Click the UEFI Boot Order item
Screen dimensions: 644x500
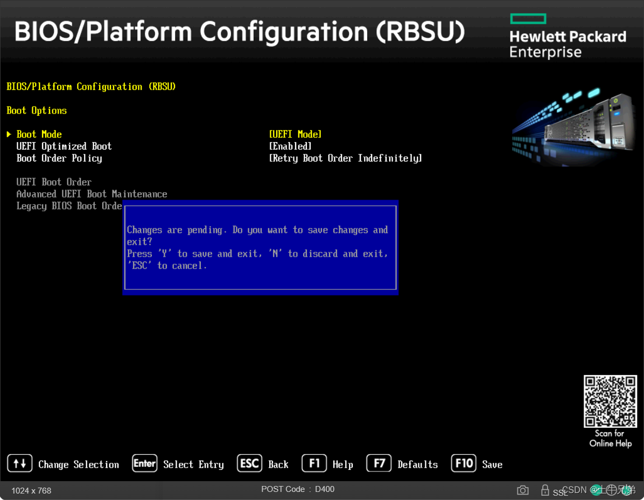click(x=54, y=182)
